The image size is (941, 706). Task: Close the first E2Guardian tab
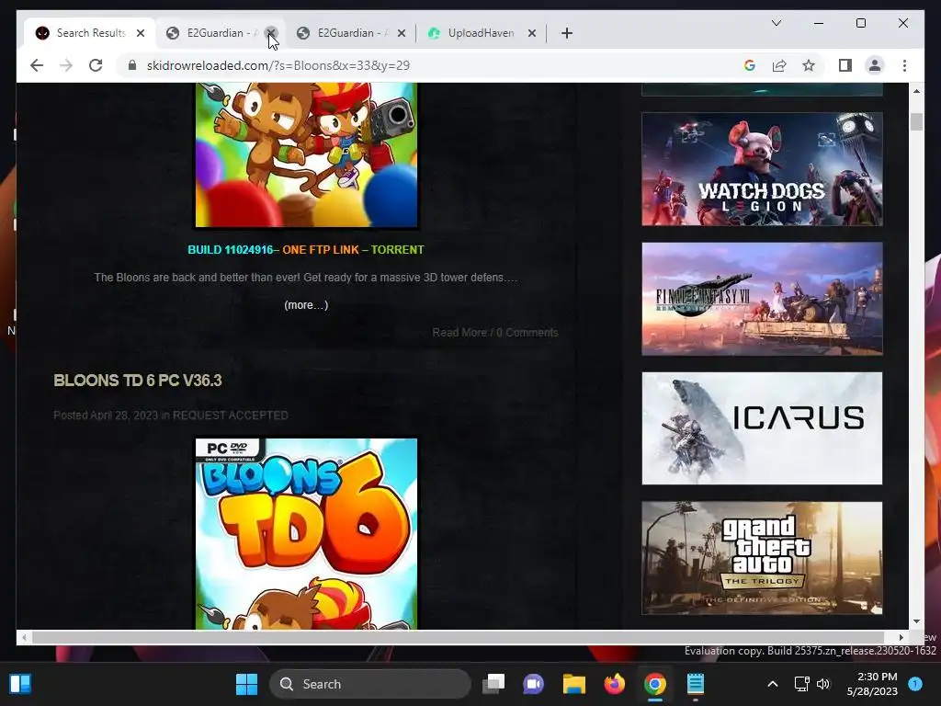(271, 33)
